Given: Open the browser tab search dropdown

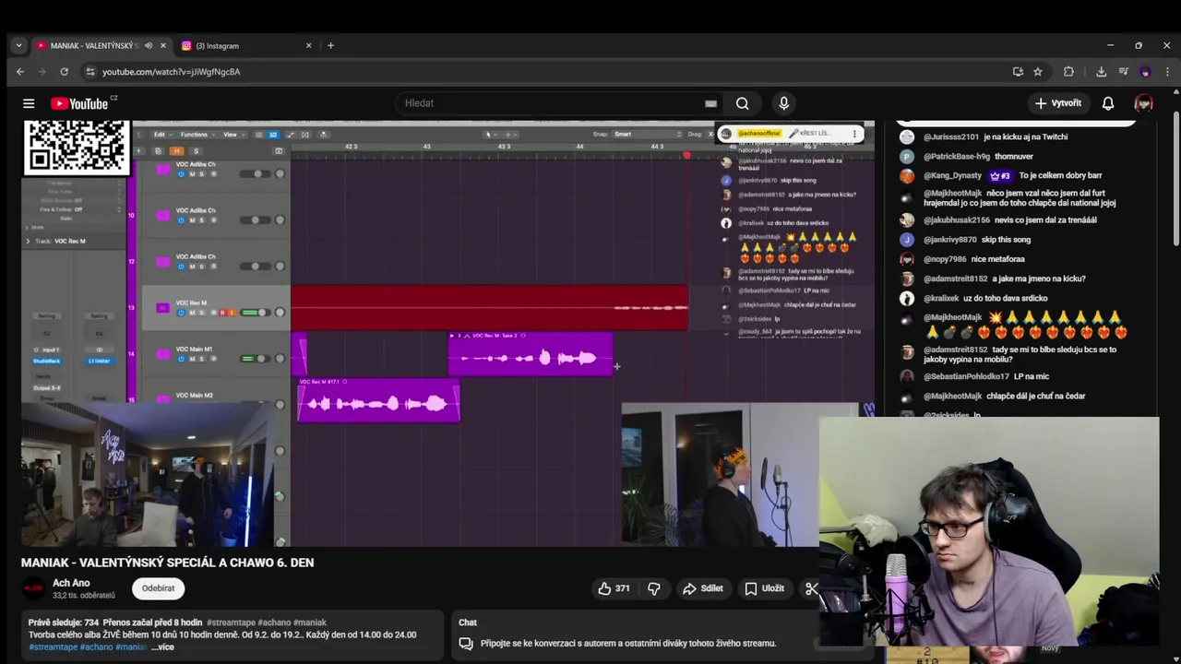Looking at the screenshot, I should 18,45.
